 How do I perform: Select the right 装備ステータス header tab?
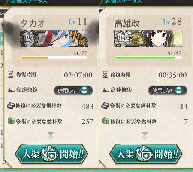[x=123, y=1]
